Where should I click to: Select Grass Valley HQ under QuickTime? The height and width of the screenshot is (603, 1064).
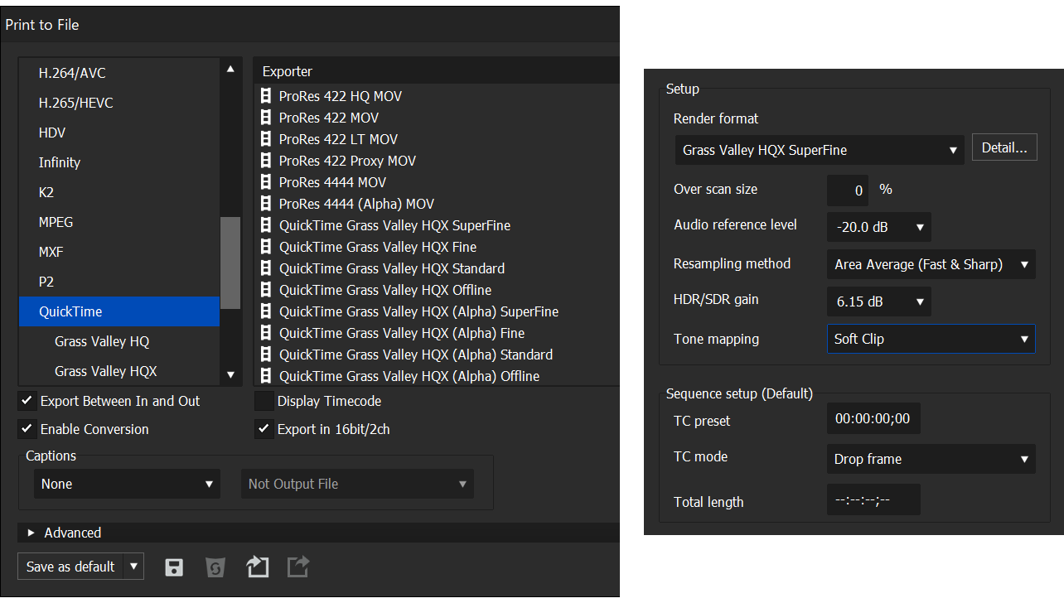(x=119, y=341)
